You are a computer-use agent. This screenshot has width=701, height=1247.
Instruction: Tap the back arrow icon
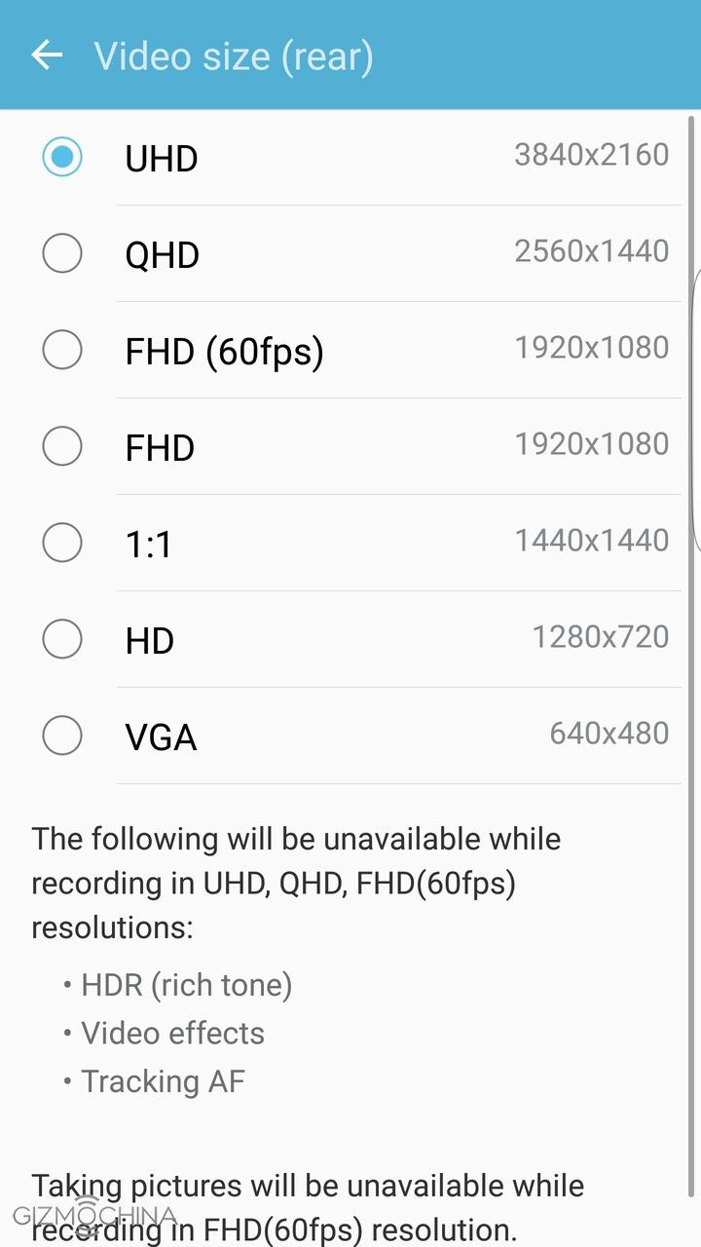[47, 56]
